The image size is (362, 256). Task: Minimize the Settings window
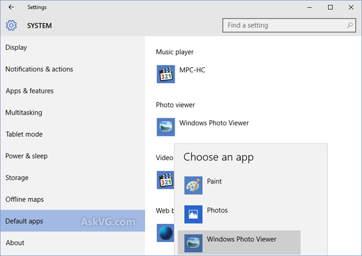[x=310, y=8]
